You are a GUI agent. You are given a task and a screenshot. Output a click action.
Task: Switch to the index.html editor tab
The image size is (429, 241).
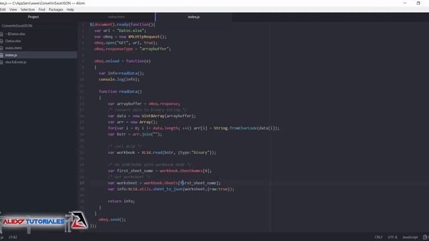click(116, 17)
